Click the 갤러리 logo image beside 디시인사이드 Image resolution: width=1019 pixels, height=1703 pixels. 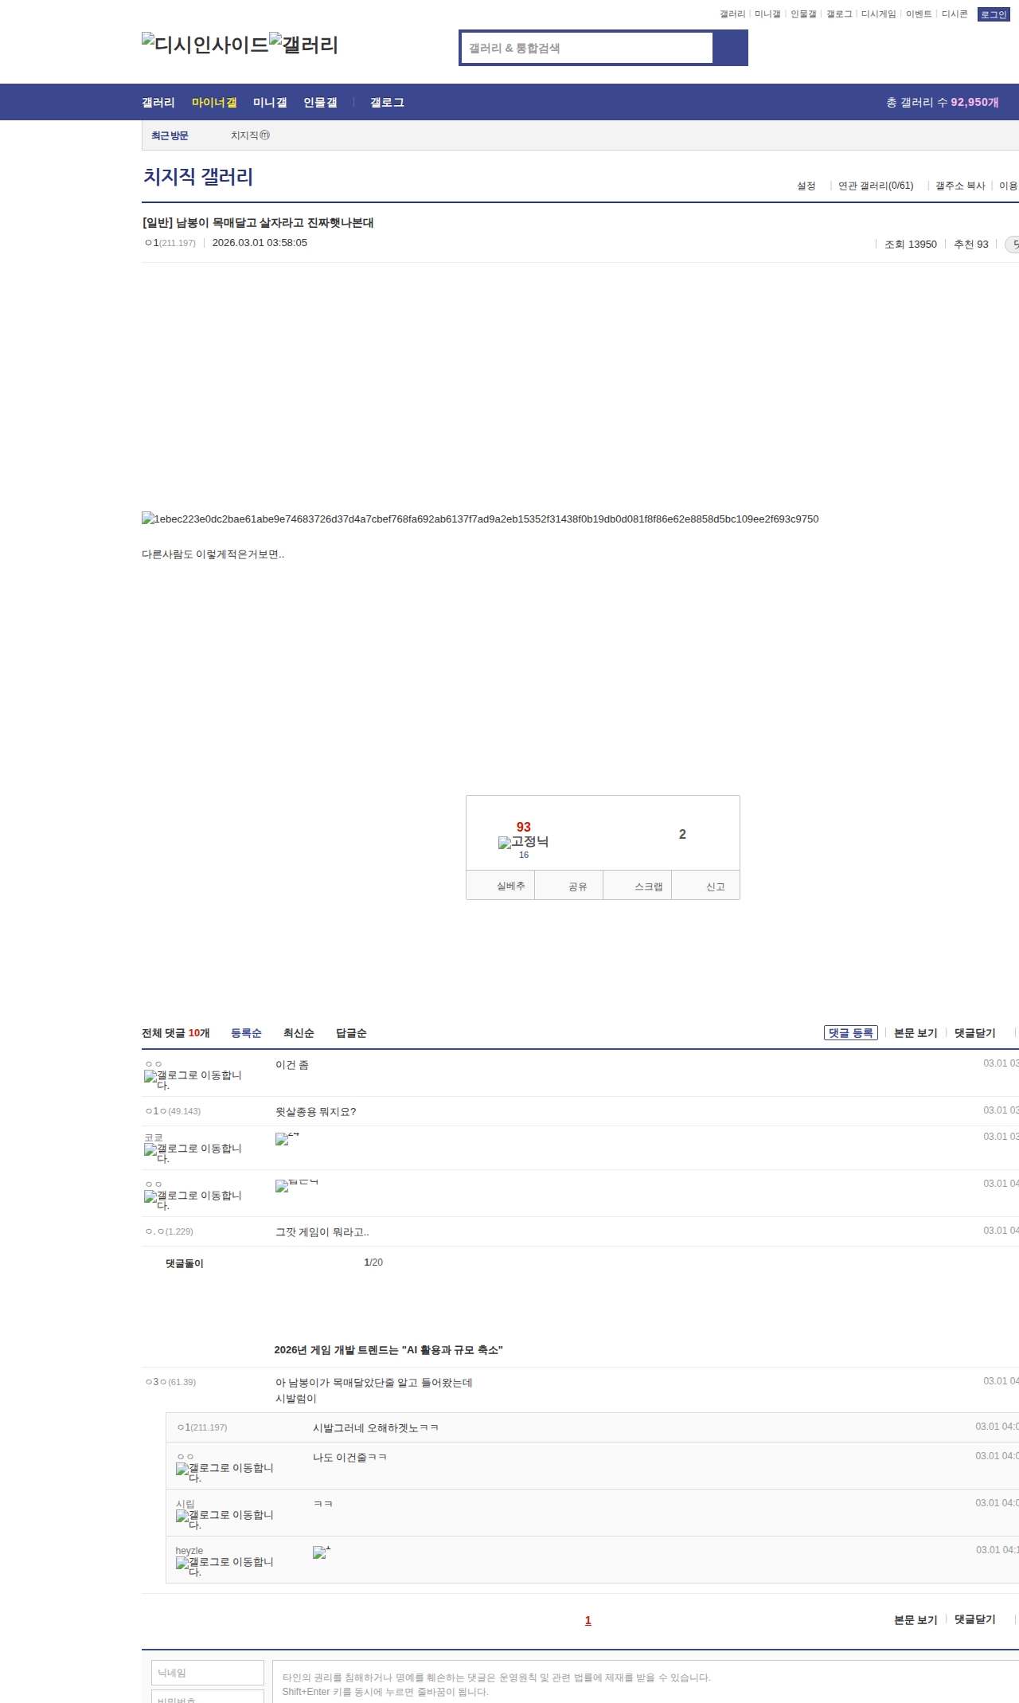coord(303,44)
